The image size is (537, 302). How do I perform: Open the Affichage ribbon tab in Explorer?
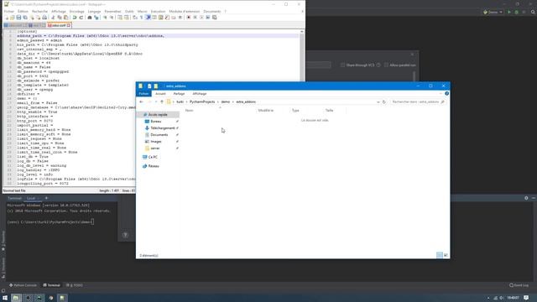200,93
